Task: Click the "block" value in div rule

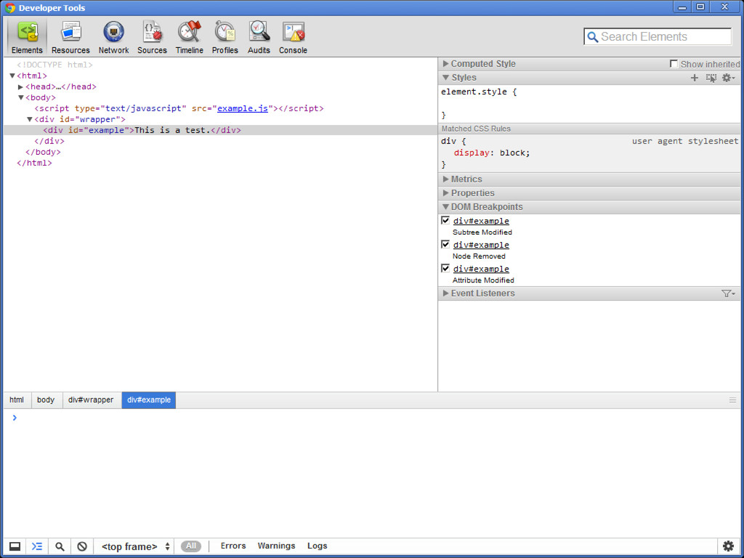Action: point(512,153)
